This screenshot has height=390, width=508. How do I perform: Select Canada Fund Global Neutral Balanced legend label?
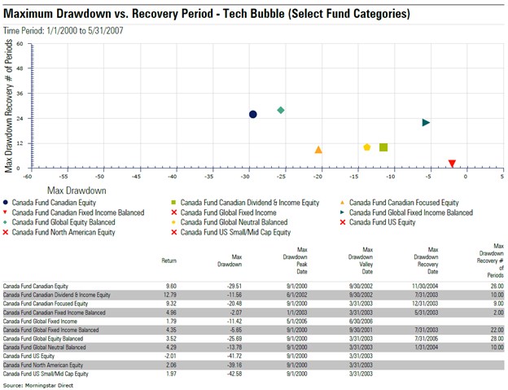pos(233,222)
